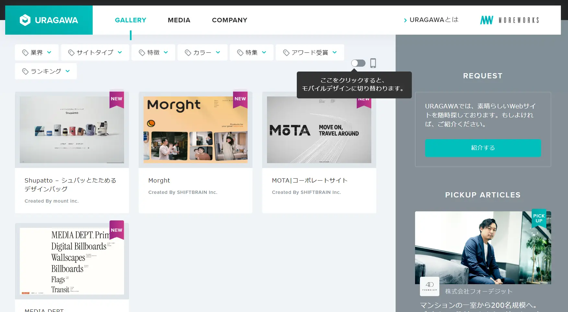
Task: Click the smartphone icon beside the toggle
Action: click(x=373, y=63)
